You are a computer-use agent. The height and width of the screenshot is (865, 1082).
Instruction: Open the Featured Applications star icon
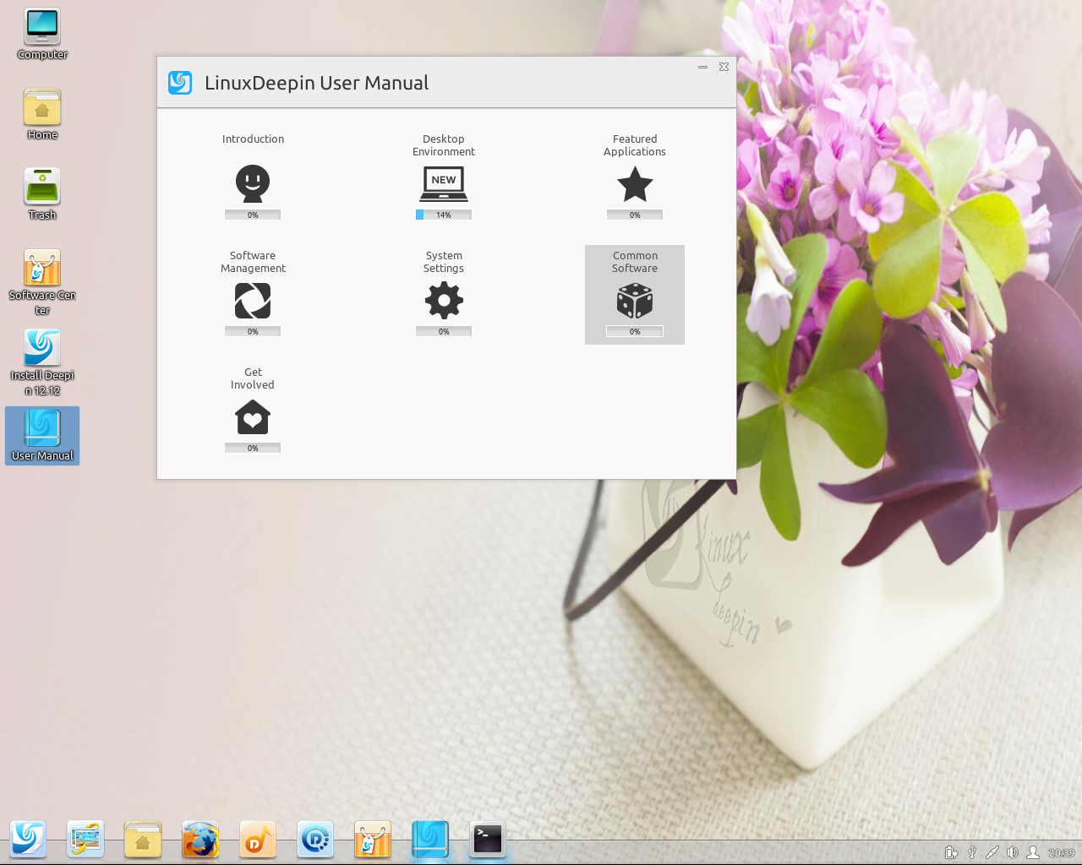click(x=635, y=184)
